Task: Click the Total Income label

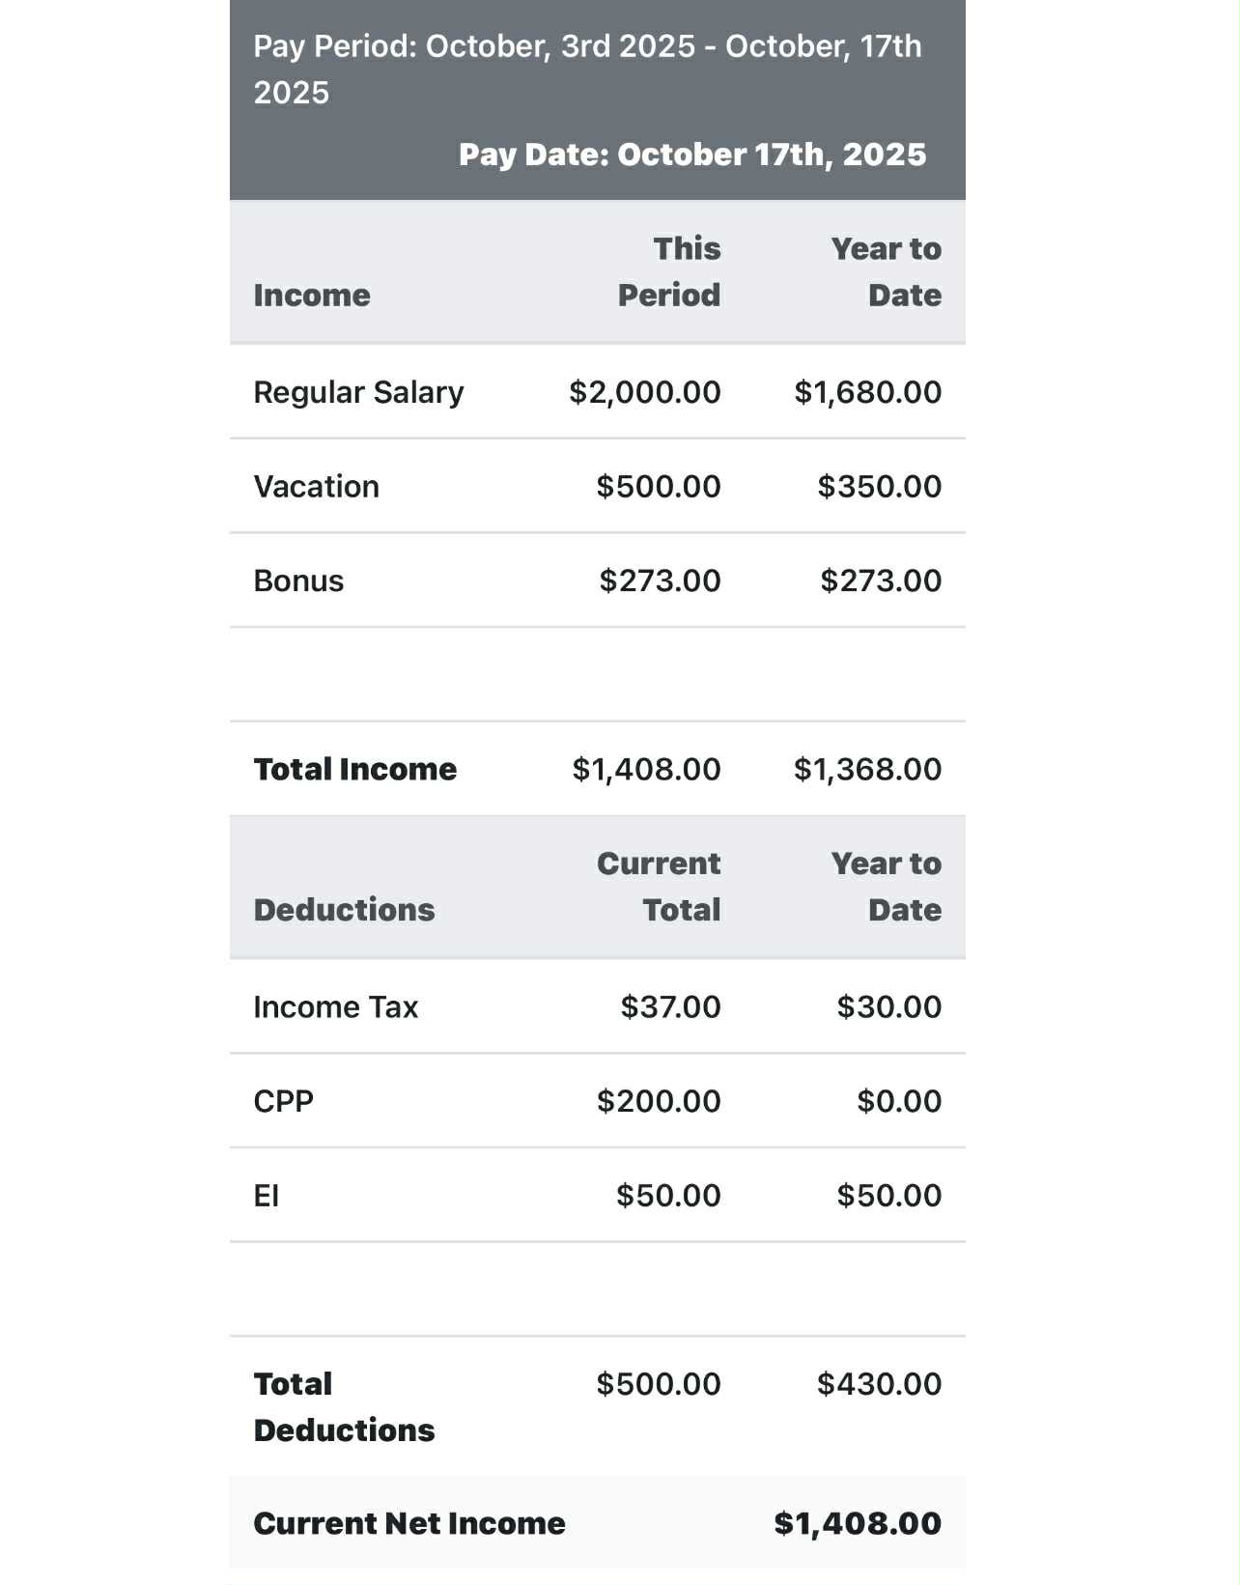Action: click(354, 769)
